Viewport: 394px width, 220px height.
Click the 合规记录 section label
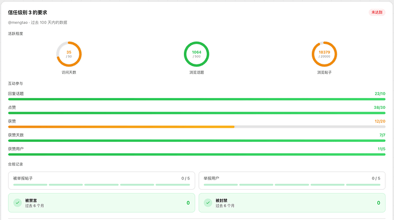(15, 164)
